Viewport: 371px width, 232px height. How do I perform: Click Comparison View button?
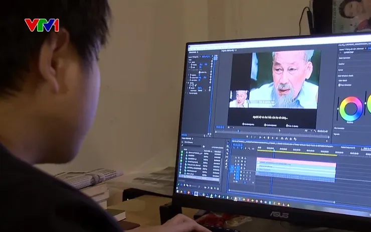pos(295,139)
